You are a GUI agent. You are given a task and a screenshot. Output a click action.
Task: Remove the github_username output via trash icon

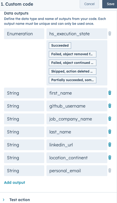click(110, 106)
